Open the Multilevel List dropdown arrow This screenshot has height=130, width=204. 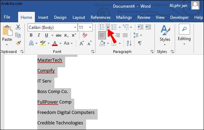131,27
